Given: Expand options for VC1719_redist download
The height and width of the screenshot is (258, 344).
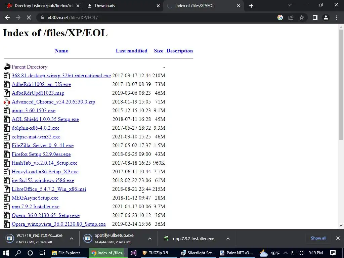Looking at the screenshot, I should pos(72,239).
